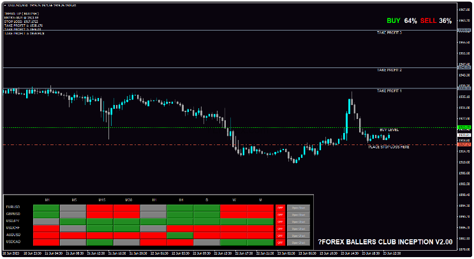Select the M1 timeframe column header
The image size is (474, 259).
click(x=47, y=200)
